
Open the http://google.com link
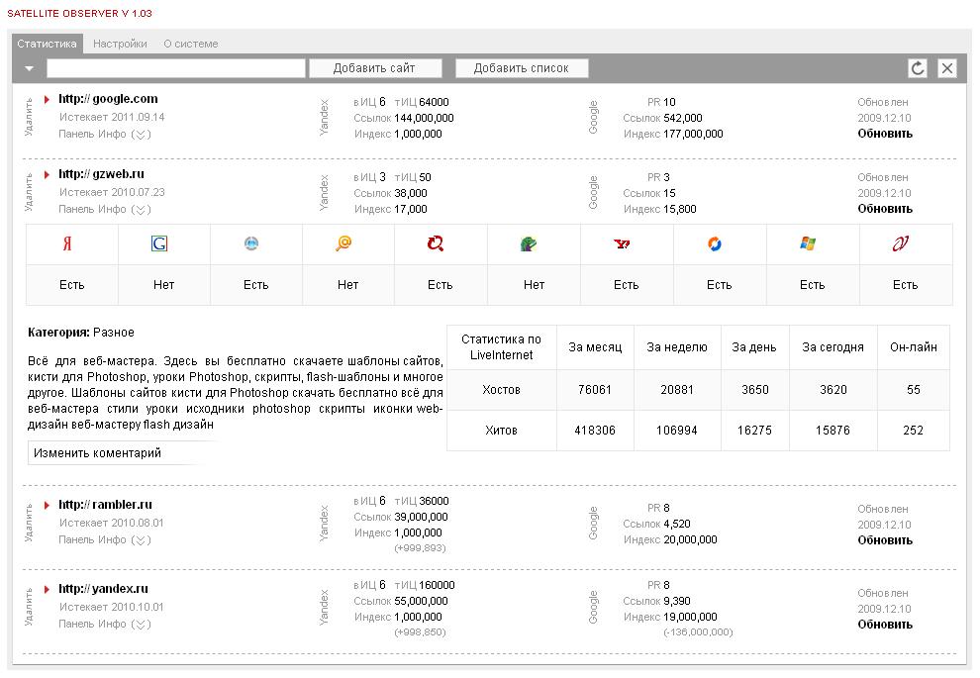click(x=108, y=99)
